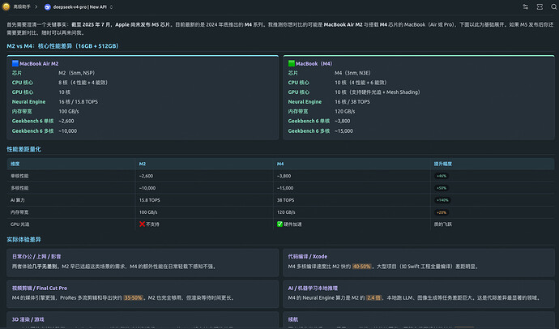
Task: Click 15.8 TOPS in the comparison table
Action: (149, 200)
